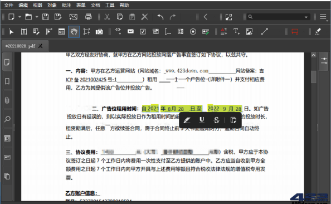This screenshot has width=331, height=204.
Task: Activate the hand pan tool
Action: 74,32
